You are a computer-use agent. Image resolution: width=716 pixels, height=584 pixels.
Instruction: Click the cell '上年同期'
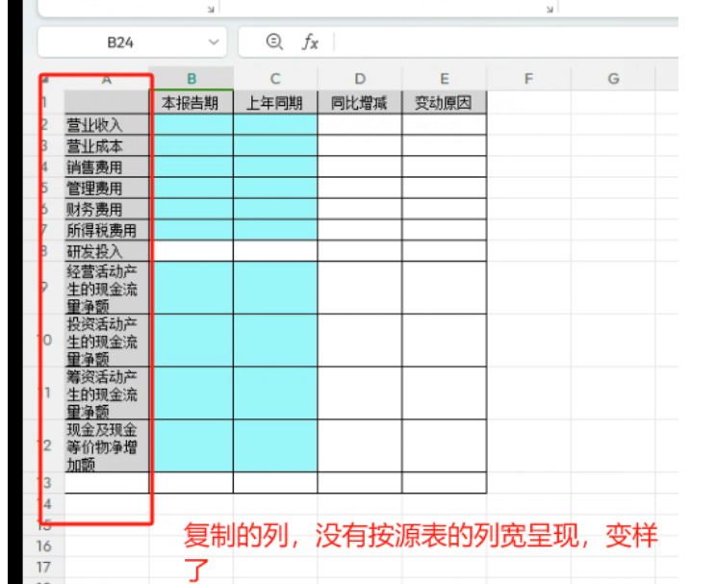pos(275,102)
